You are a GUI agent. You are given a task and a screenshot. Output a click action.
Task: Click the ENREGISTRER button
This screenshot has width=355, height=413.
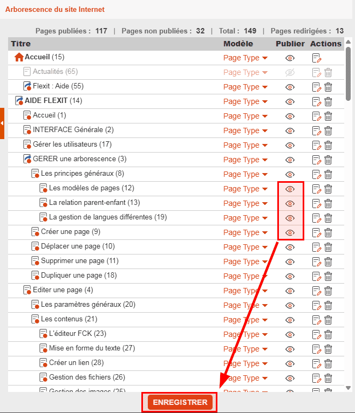point(180,403)
